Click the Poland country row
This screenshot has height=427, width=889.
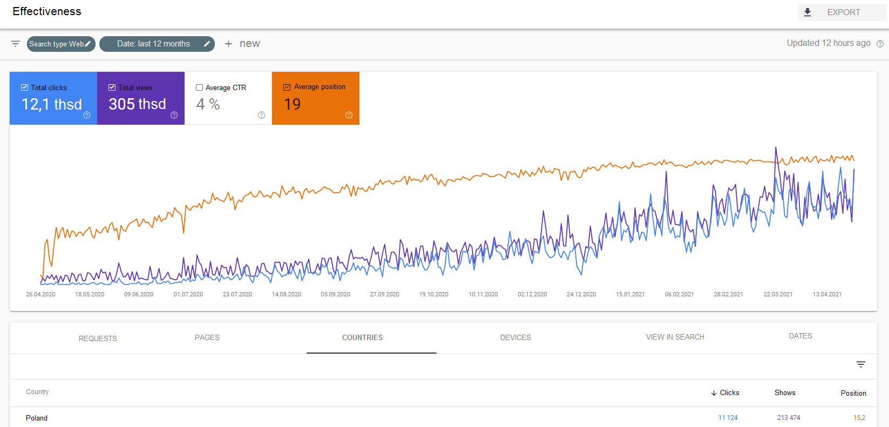(x=37, y=418)
